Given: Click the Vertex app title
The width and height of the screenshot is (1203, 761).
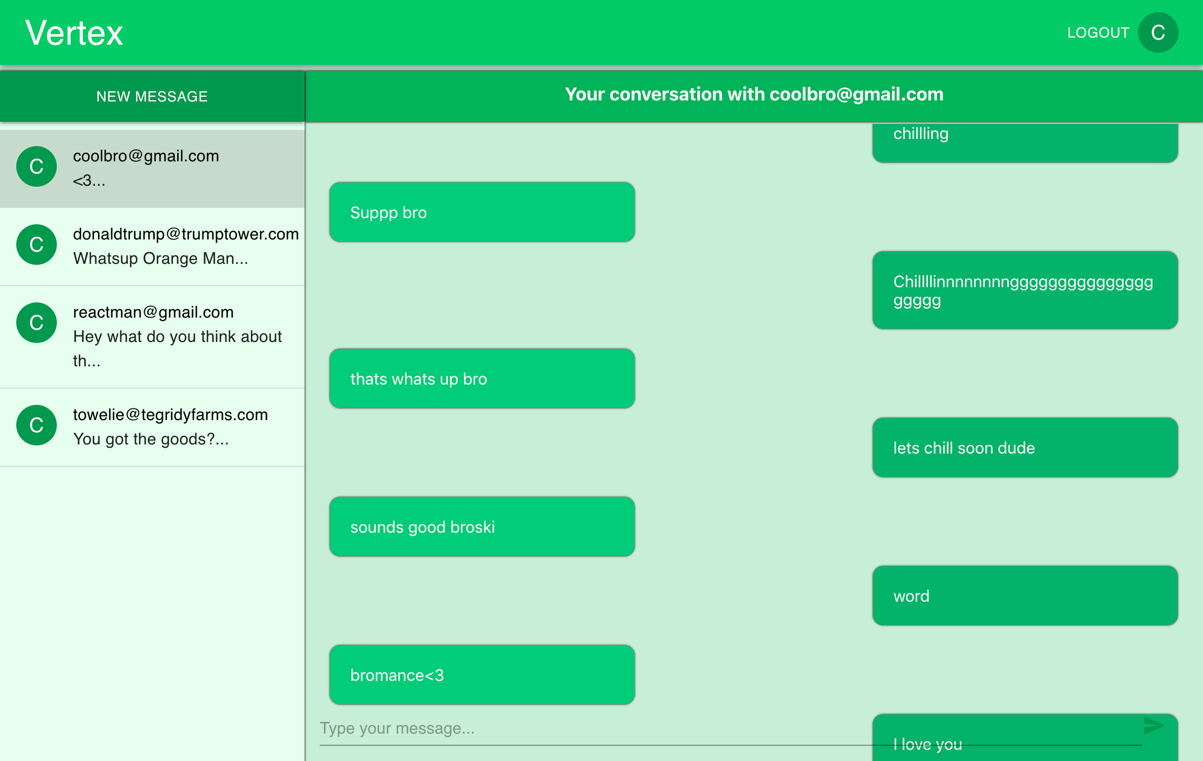Looking at the screenshot, I should [74, 33].
